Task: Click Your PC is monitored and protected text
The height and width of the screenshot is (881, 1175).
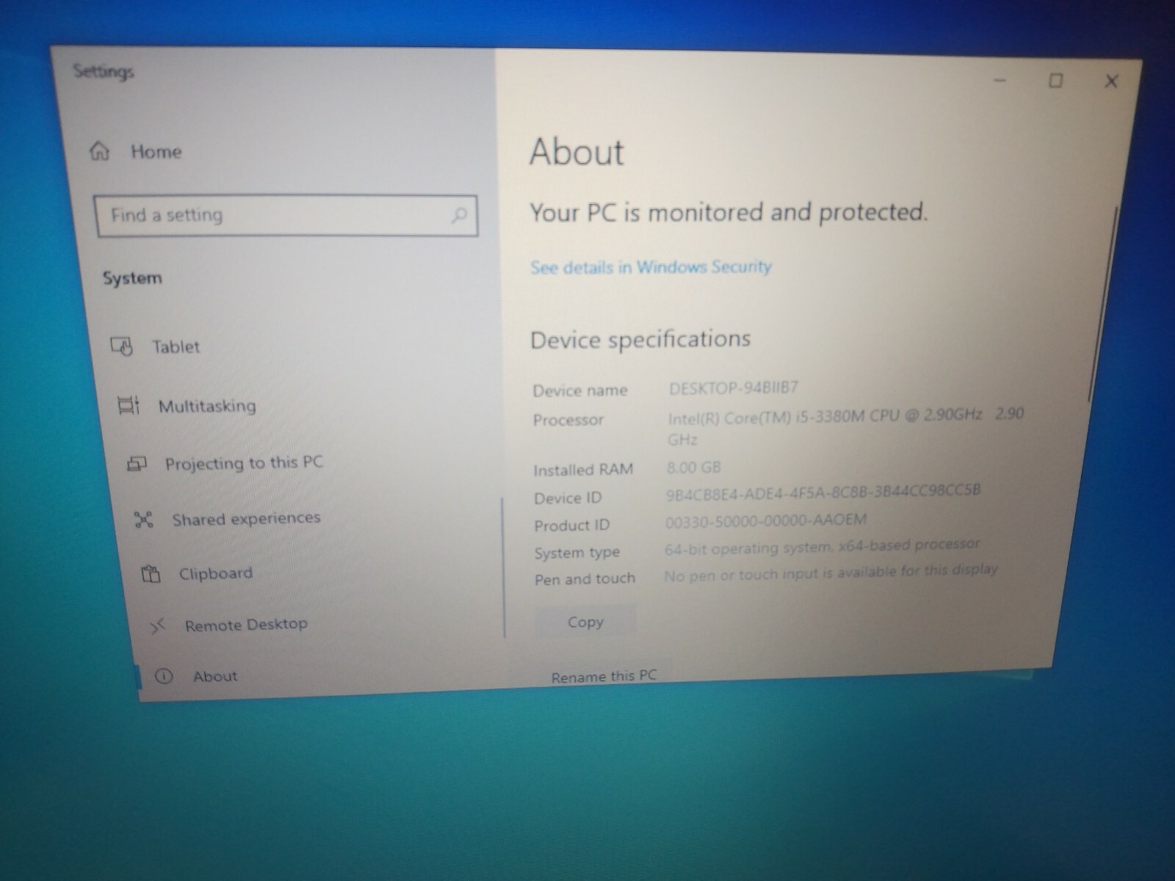Action: point(728,212)
